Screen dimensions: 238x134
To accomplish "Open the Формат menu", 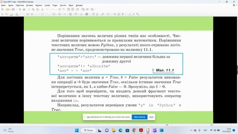I will click(x=39, y=5).
